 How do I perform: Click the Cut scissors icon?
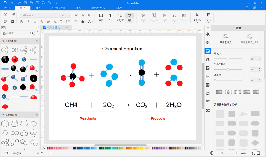[x=6, y=15]
